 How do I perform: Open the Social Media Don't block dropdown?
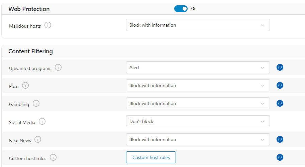coord(198,121)
